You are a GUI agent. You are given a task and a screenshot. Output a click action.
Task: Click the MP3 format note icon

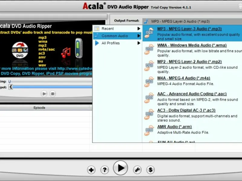[x=149, y=33]
